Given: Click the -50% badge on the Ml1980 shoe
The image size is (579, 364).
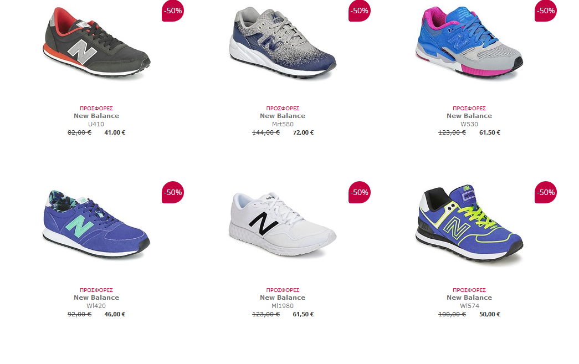Looking at the screenshot, I should (359, 192).
